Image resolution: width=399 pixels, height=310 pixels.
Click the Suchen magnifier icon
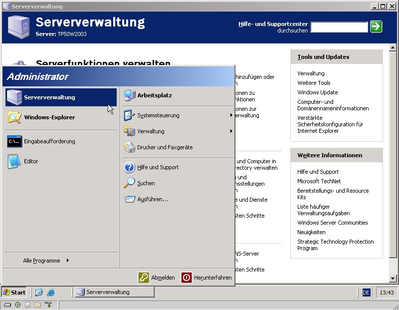[x=129, y=183]
